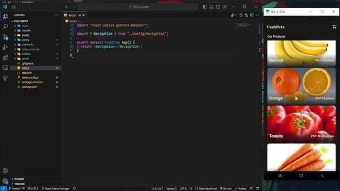Image resolution: width=340 pixels, height=191 pixels.
Task: Open Run and Debug view
Action: [5, 47]
